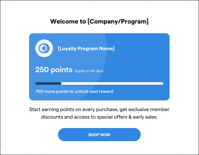The image size is (199, 155).
Task: Click the "Expire in 45 days" notice
Action: pos(89,71)
